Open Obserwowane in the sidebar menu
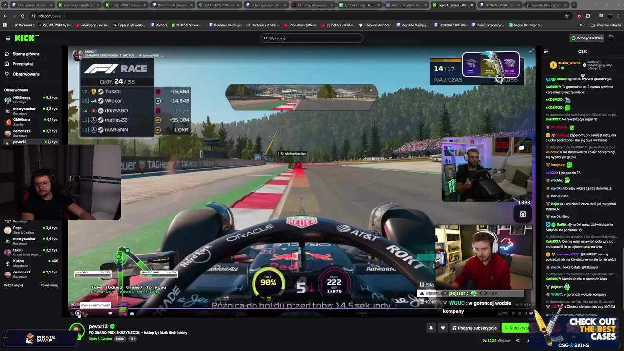The image size is (624, 351). pos(26,74)
